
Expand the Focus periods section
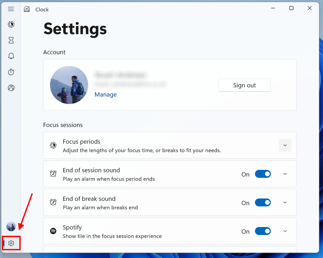pos(285,145)
